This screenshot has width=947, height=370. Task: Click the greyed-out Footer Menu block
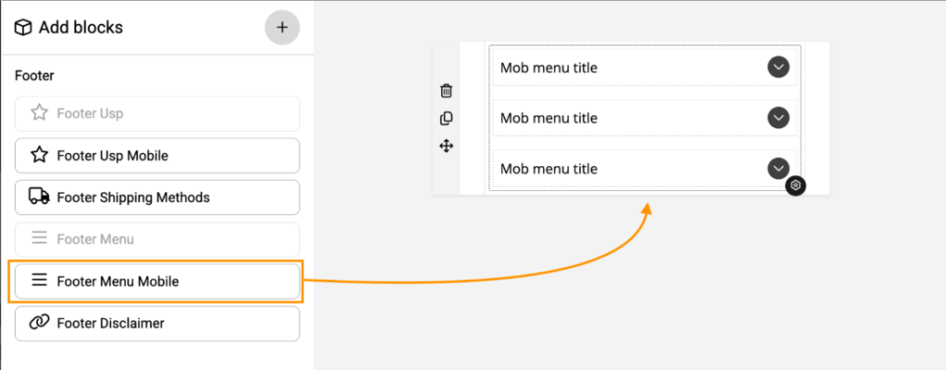coord(157,239)
